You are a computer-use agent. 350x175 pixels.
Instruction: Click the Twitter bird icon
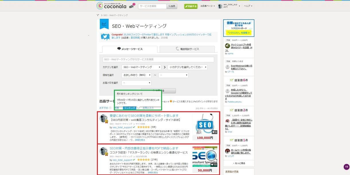pyautogui.click(x=105, y=36)
